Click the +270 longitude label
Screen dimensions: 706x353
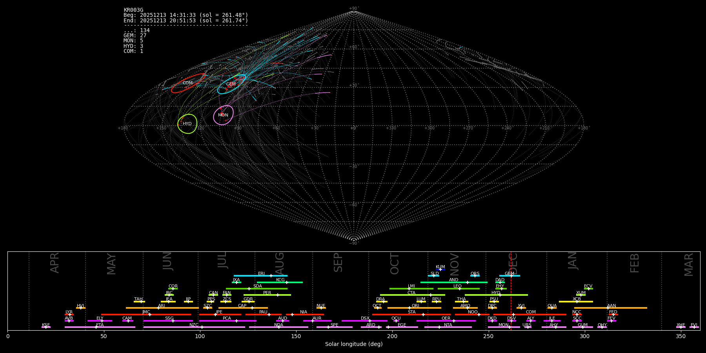(x=468, y=128)
